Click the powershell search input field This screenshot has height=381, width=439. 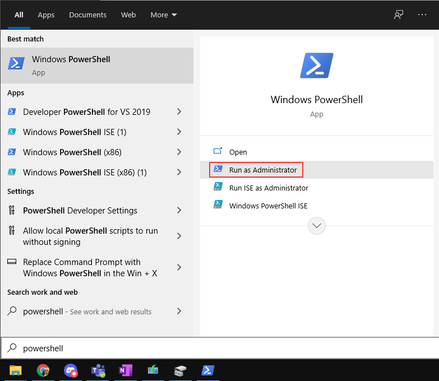[x=220, y=348]
